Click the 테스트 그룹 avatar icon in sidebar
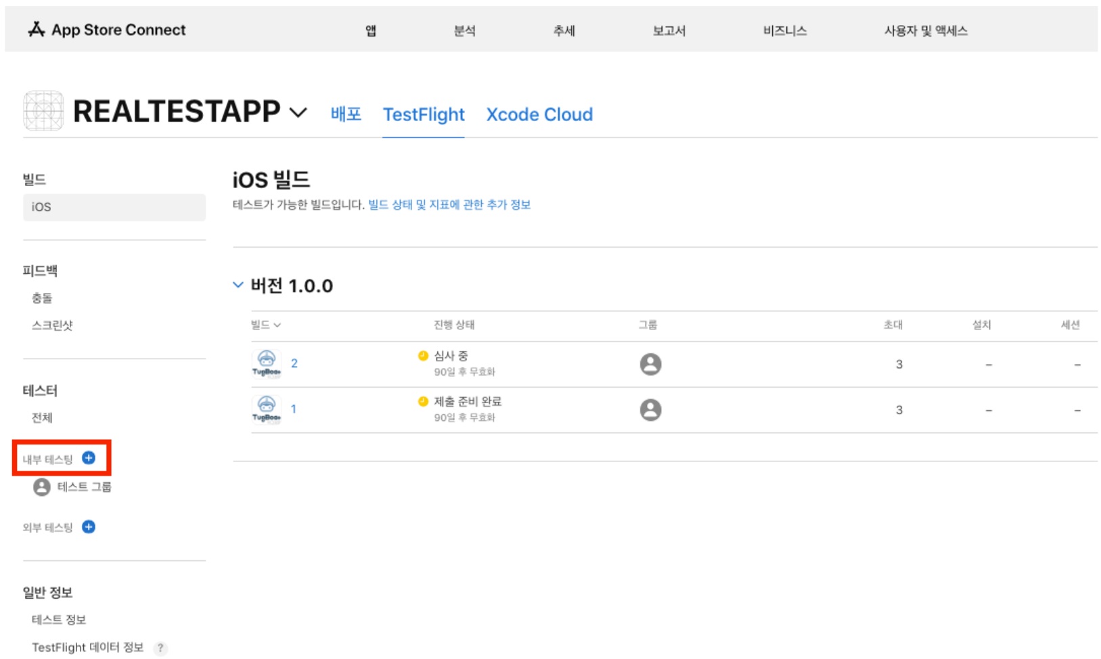The height and width of the screenshot is (659, 1101). [x=42, y=487]
